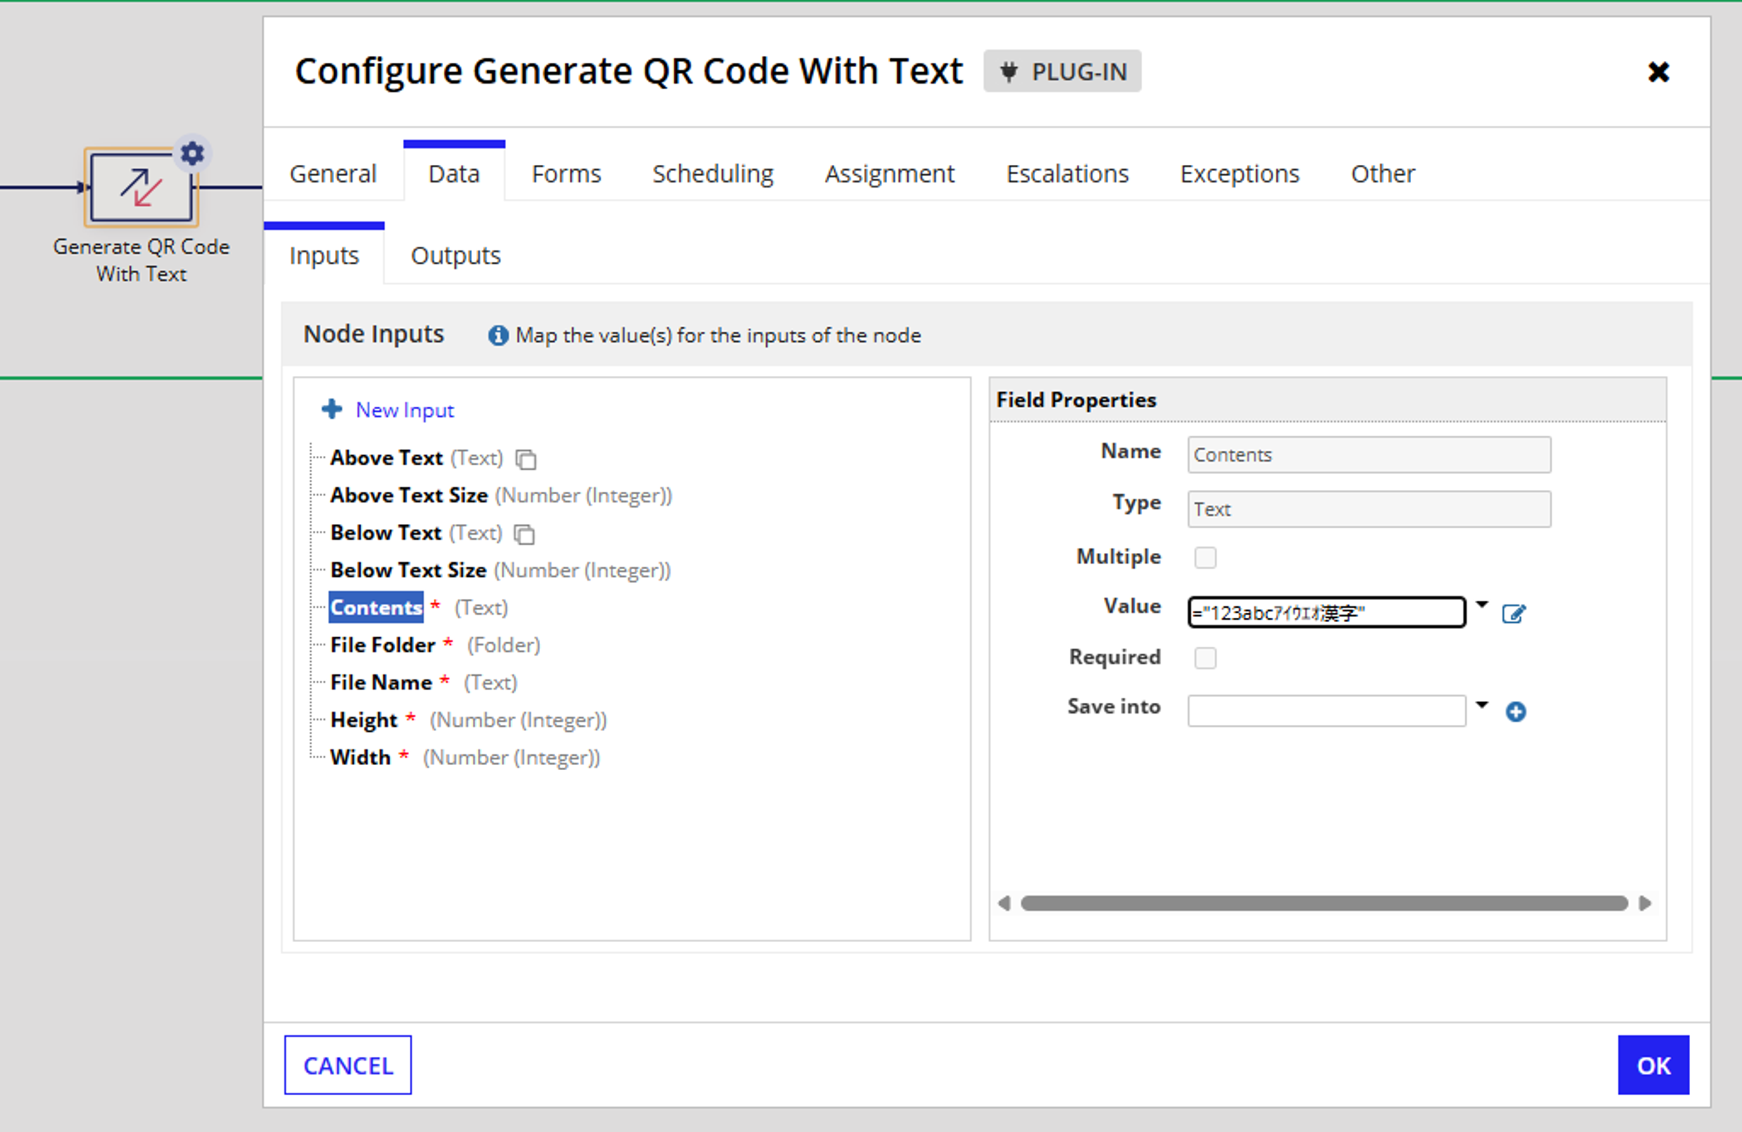Click the Field Properties horizontal scrollbar thumb
Image resolution: width=1742 pixels, height=1132 pixels.
(1324, 904)
